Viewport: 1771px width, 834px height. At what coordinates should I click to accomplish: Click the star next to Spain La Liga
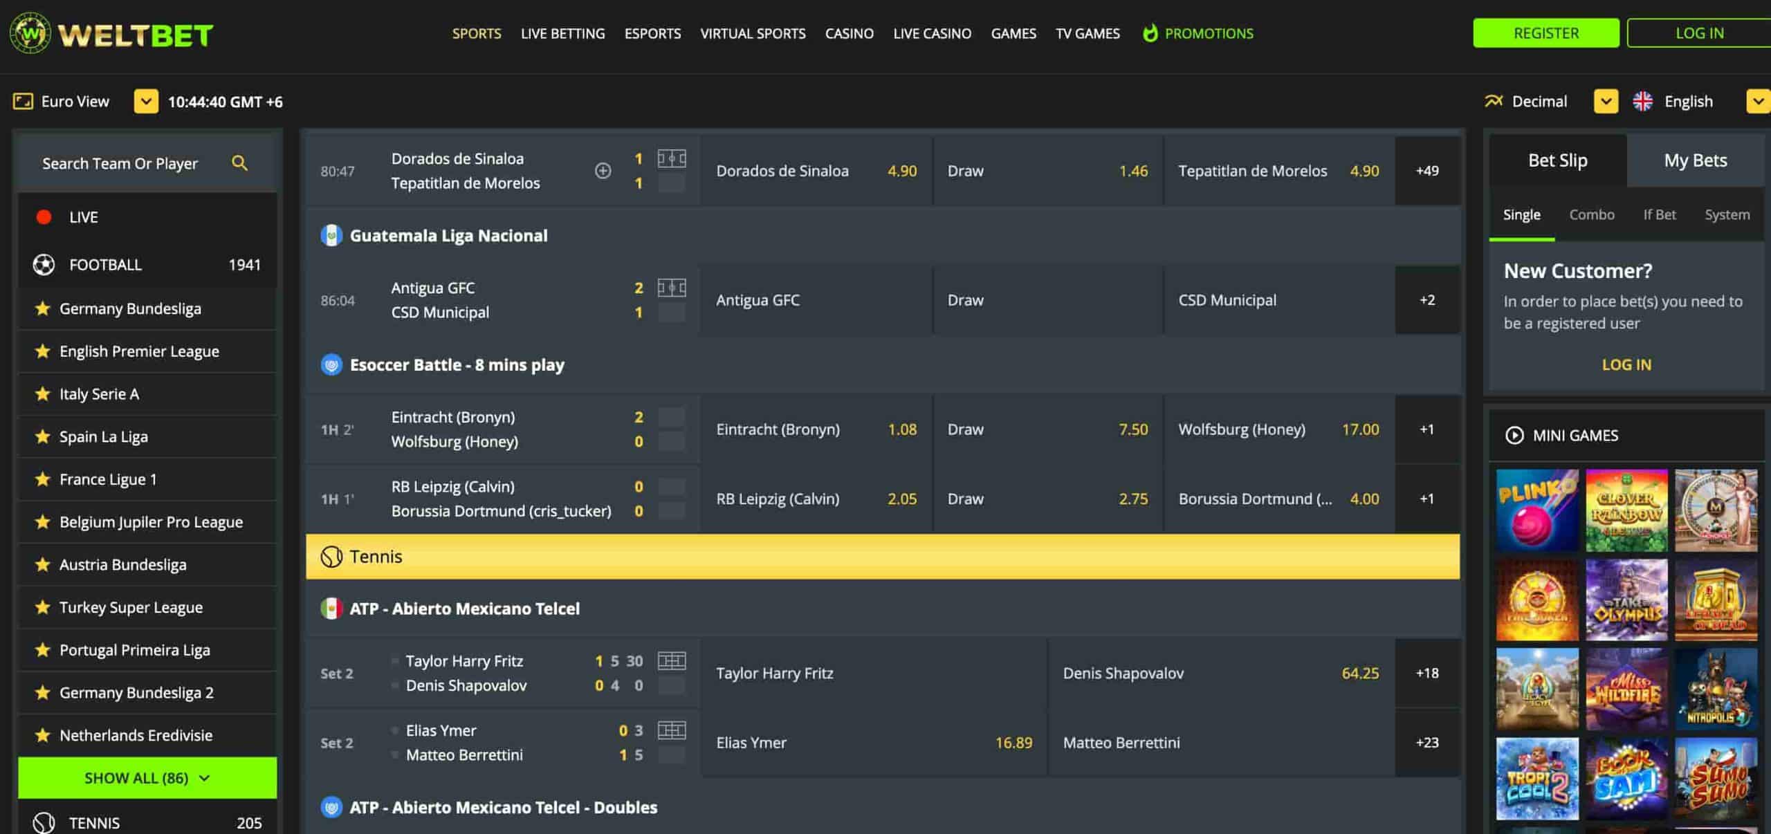43,436
